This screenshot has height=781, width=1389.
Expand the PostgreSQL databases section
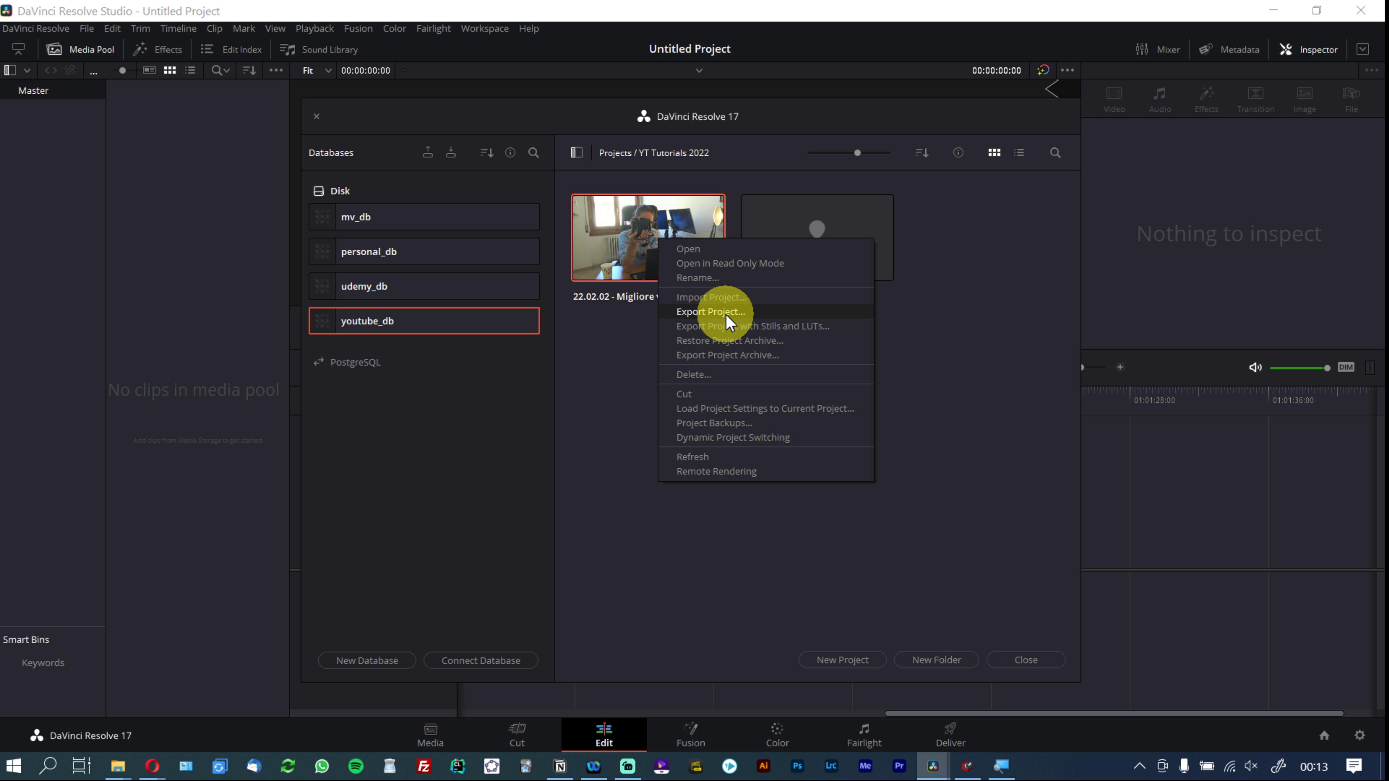347,362
